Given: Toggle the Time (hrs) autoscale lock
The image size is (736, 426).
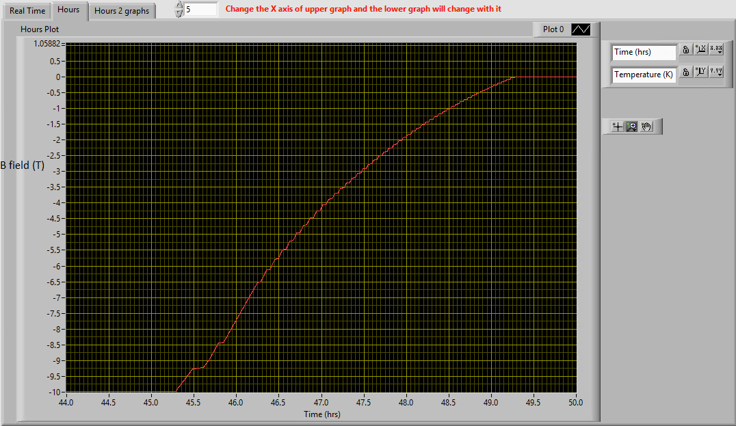Looking at the screenshot, I should [x=685, y=51].
